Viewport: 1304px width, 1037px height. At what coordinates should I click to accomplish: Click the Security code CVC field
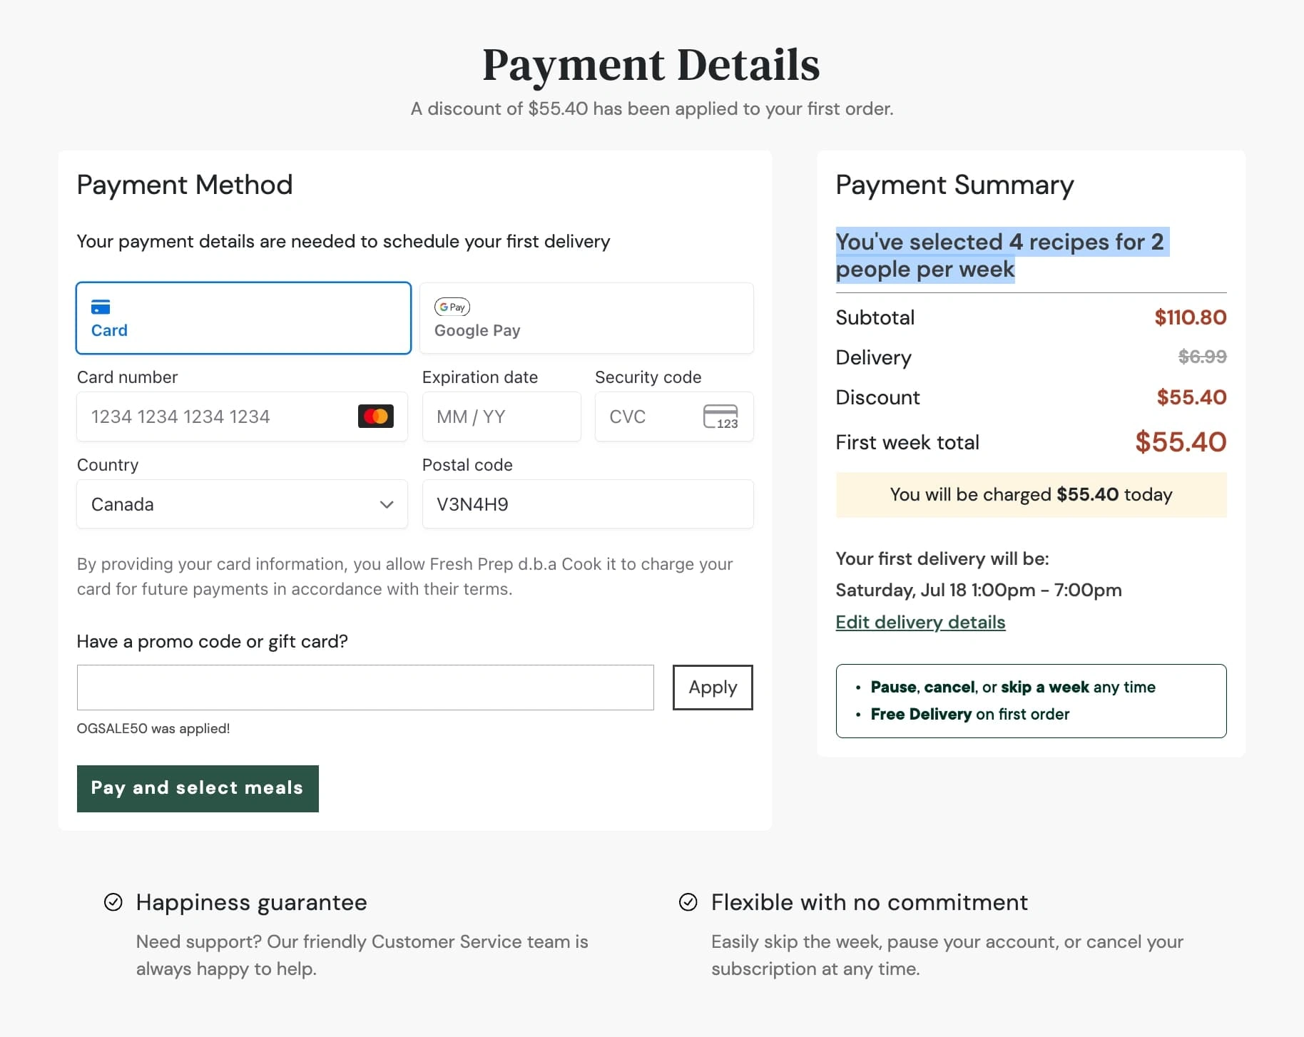coord(674,417)
